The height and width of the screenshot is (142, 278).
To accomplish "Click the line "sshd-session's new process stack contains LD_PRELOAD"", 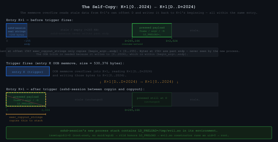I will click(139, 131).
